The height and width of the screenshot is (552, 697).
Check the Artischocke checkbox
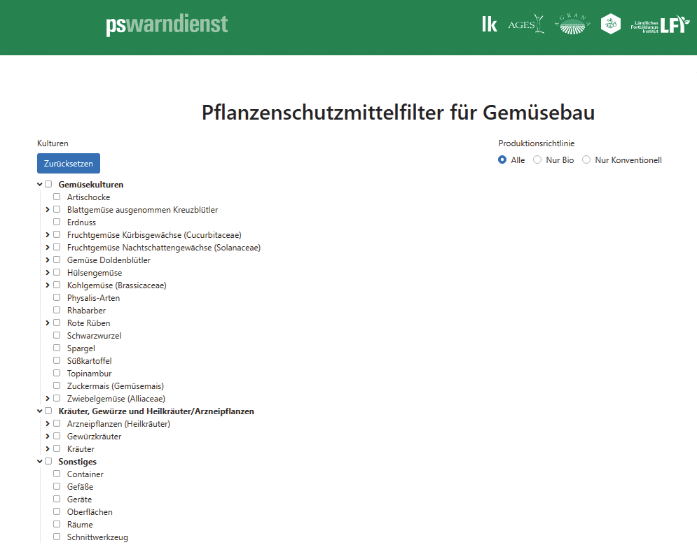[x=57, y=197]
